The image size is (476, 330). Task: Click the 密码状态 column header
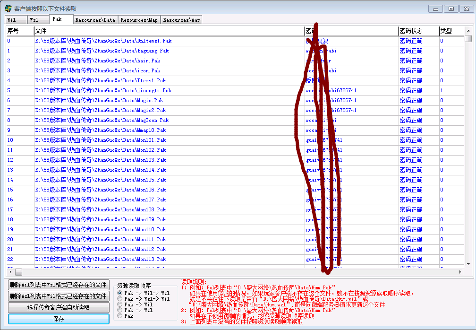tap(418, 31)
